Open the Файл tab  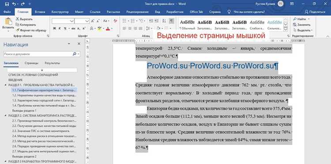(7, 12)
